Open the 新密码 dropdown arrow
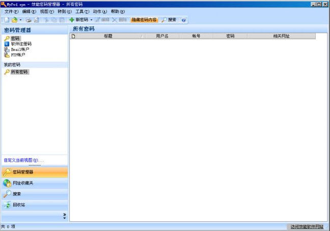The image size is (330, 231). click(91, 20)
